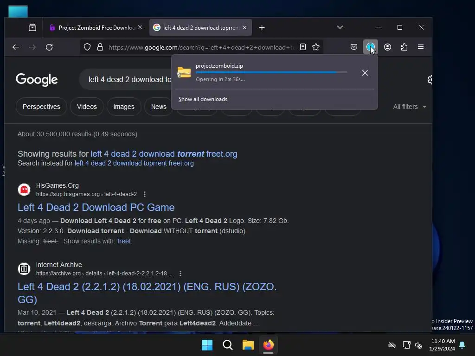Click the address bar URL field
Image resolution: width=475 pixels, height=356 pixels.
click(x=201, y=47)
